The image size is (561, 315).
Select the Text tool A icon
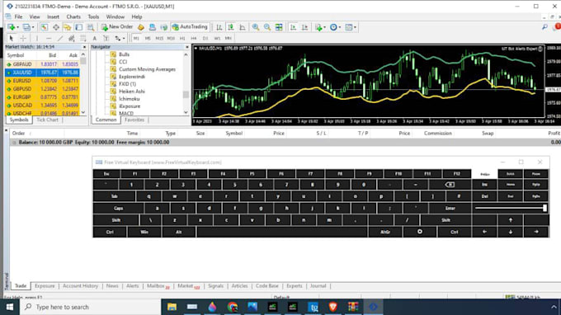click(94, 38)
